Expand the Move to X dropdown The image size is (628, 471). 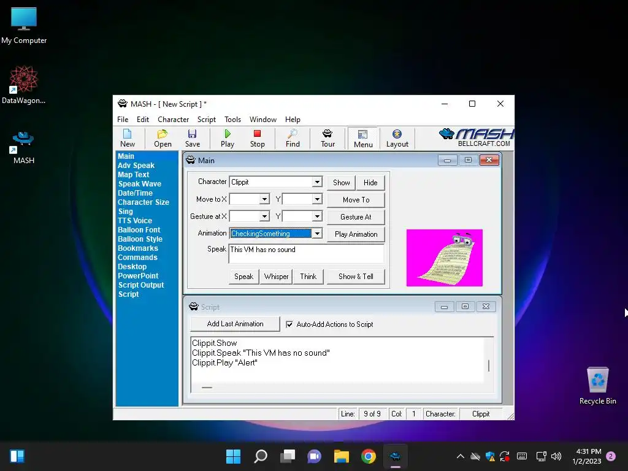click(264, 199)
